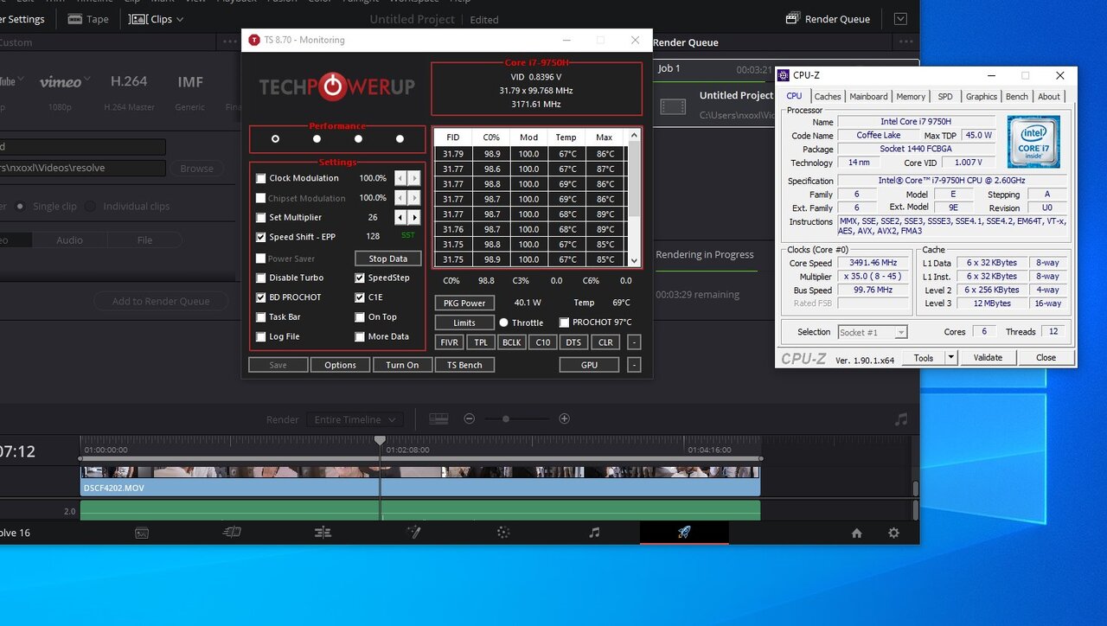Toggle SpeedStep checkbox
Screen dimensions: 1107x626
coord(360,278)
